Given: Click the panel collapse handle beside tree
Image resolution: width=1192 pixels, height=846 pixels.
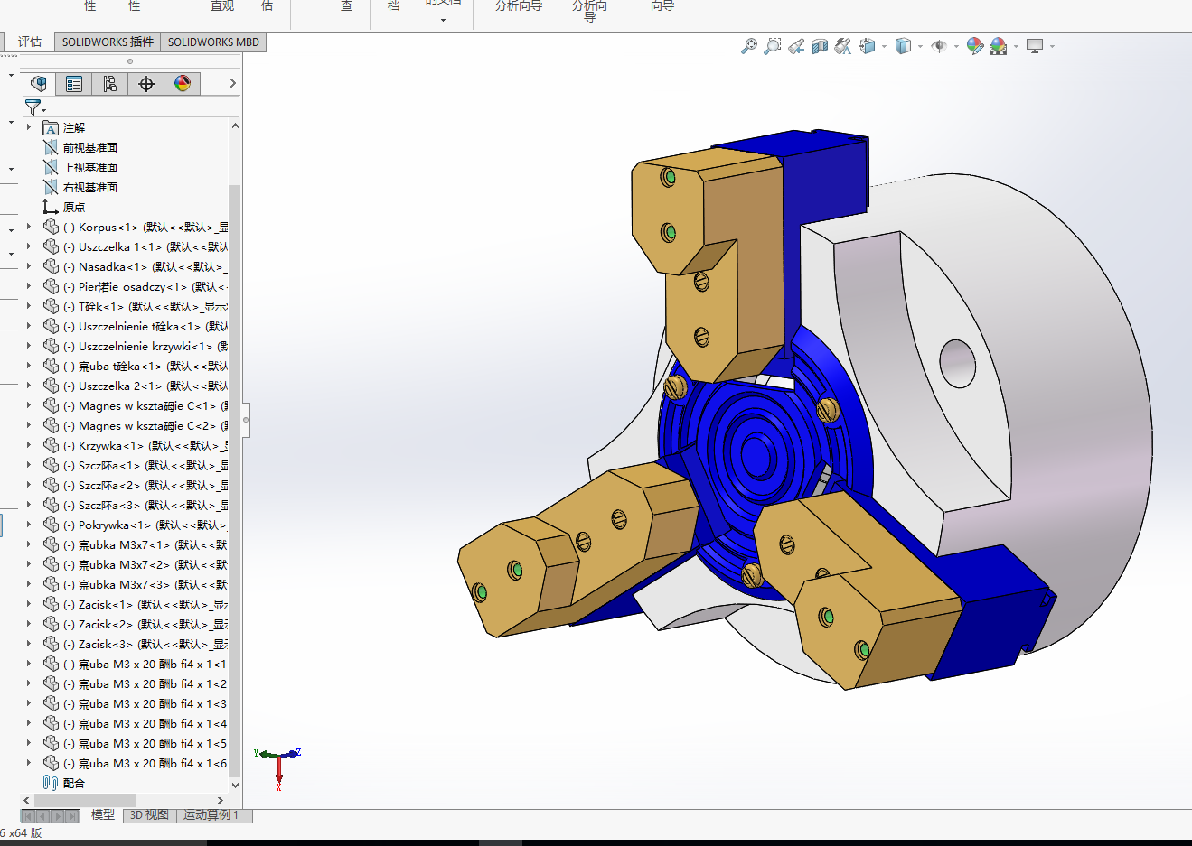Looking at the screenshot, I should tap(246, 419).
